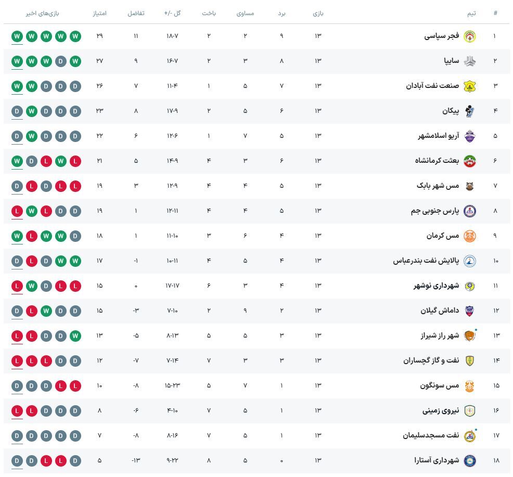Open the مس شهر بابک team link

click(x=438, y=186)
